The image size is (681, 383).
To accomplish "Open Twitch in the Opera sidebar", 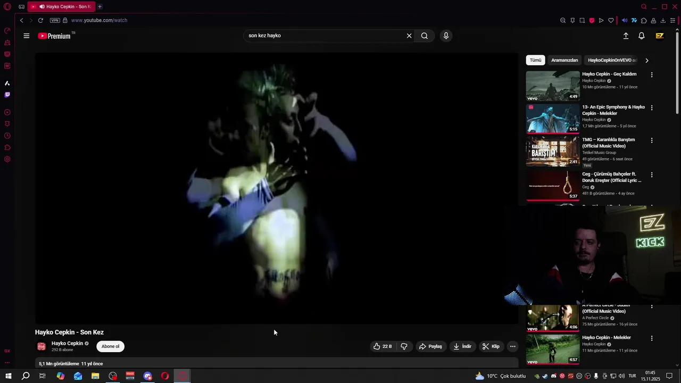I will click(7, 95).
